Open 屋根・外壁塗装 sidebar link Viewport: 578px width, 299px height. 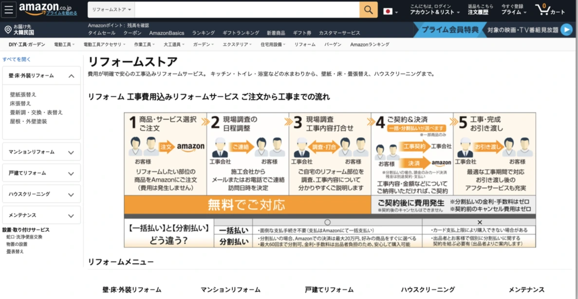click(x=28, y=121)
